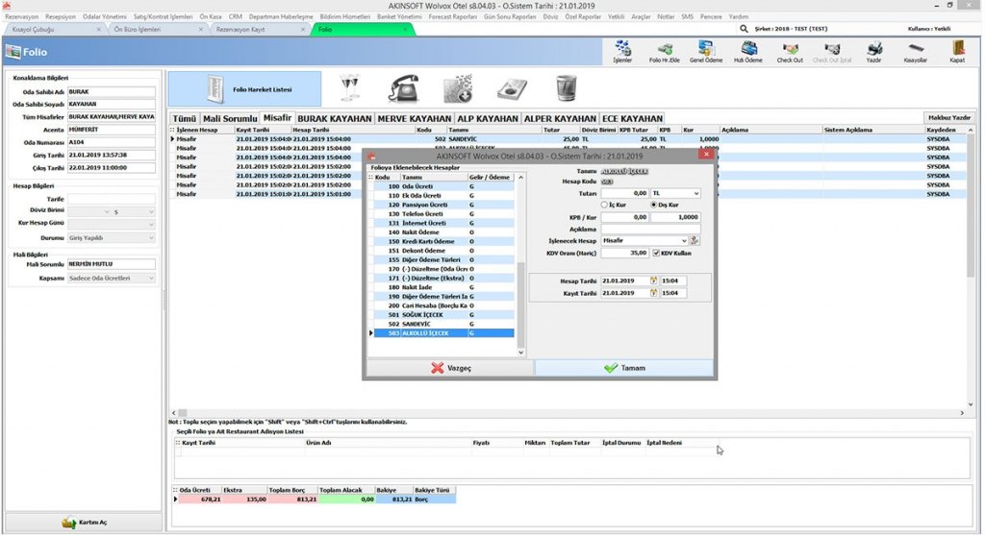Click the Hızlı Ödeme toolbar icon

(748, 52)
